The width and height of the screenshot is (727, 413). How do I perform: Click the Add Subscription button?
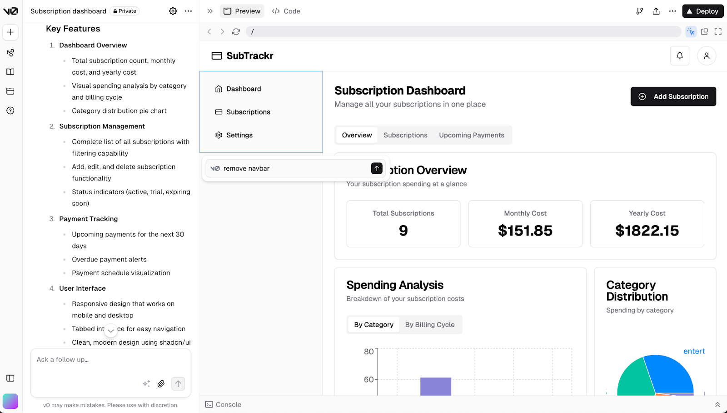click(673, 96)
